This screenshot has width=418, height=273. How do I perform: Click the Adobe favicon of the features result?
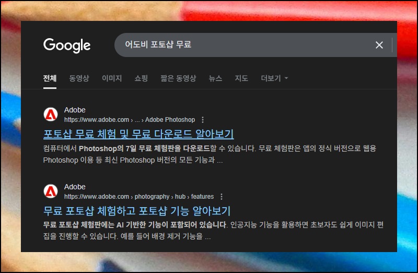coord(51,191)
